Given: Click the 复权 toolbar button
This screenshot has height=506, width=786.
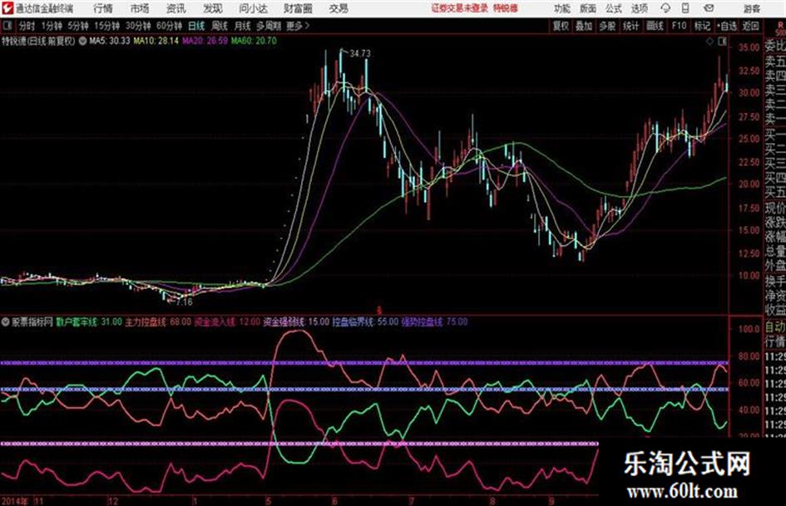Looking at the screenshot, I should click(561, 26).
